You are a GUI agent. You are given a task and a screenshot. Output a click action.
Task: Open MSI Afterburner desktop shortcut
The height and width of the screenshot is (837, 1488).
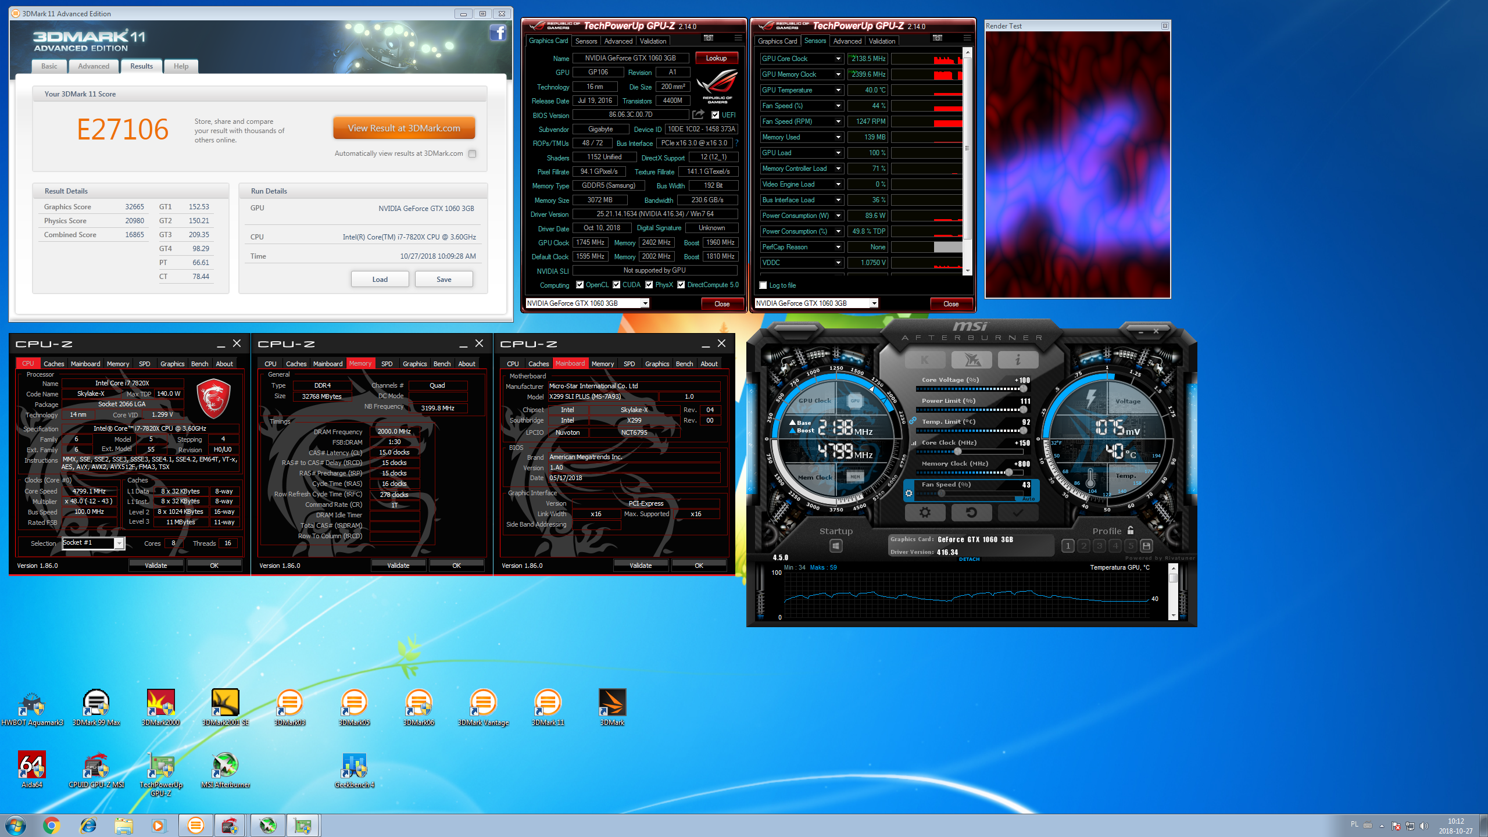coord(226,770)
